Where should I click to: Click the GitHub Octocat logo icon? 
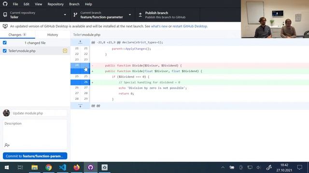point(5,4)
